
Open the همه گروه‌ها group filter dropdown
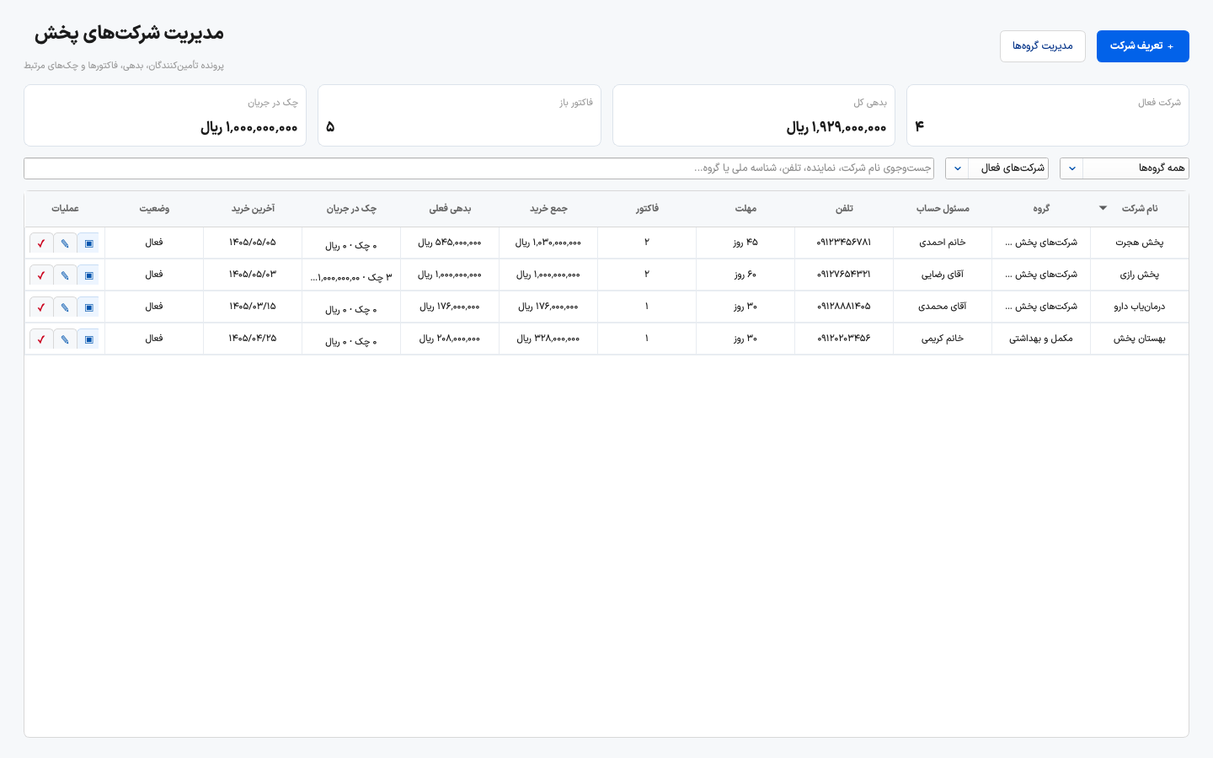click(x=1125, y=168)
